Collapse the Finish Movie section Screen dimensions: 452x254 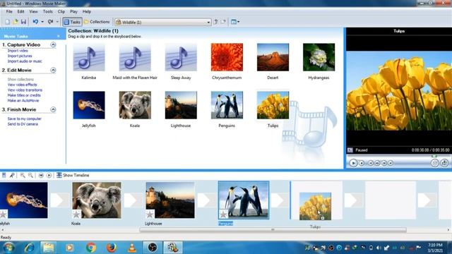[53, 109]
